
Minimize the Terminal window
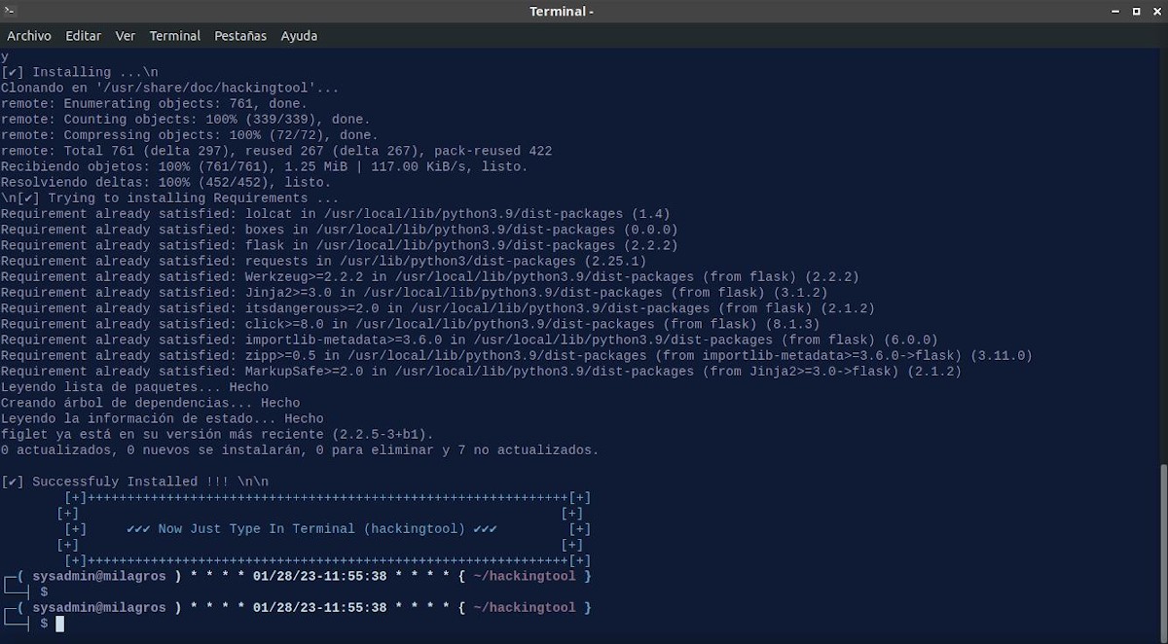pyautogui.click(x=1113, y=12)
